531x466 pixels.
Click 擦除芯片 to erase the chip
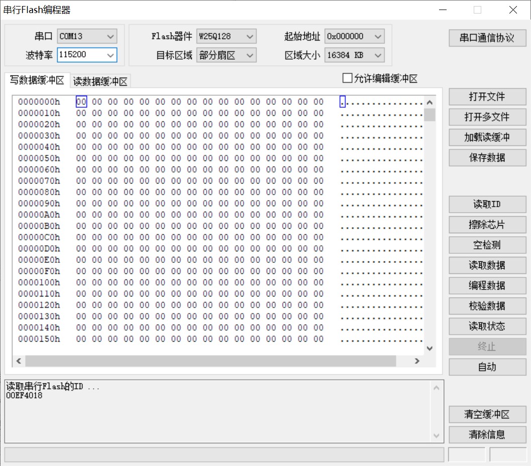click(487, 225)
